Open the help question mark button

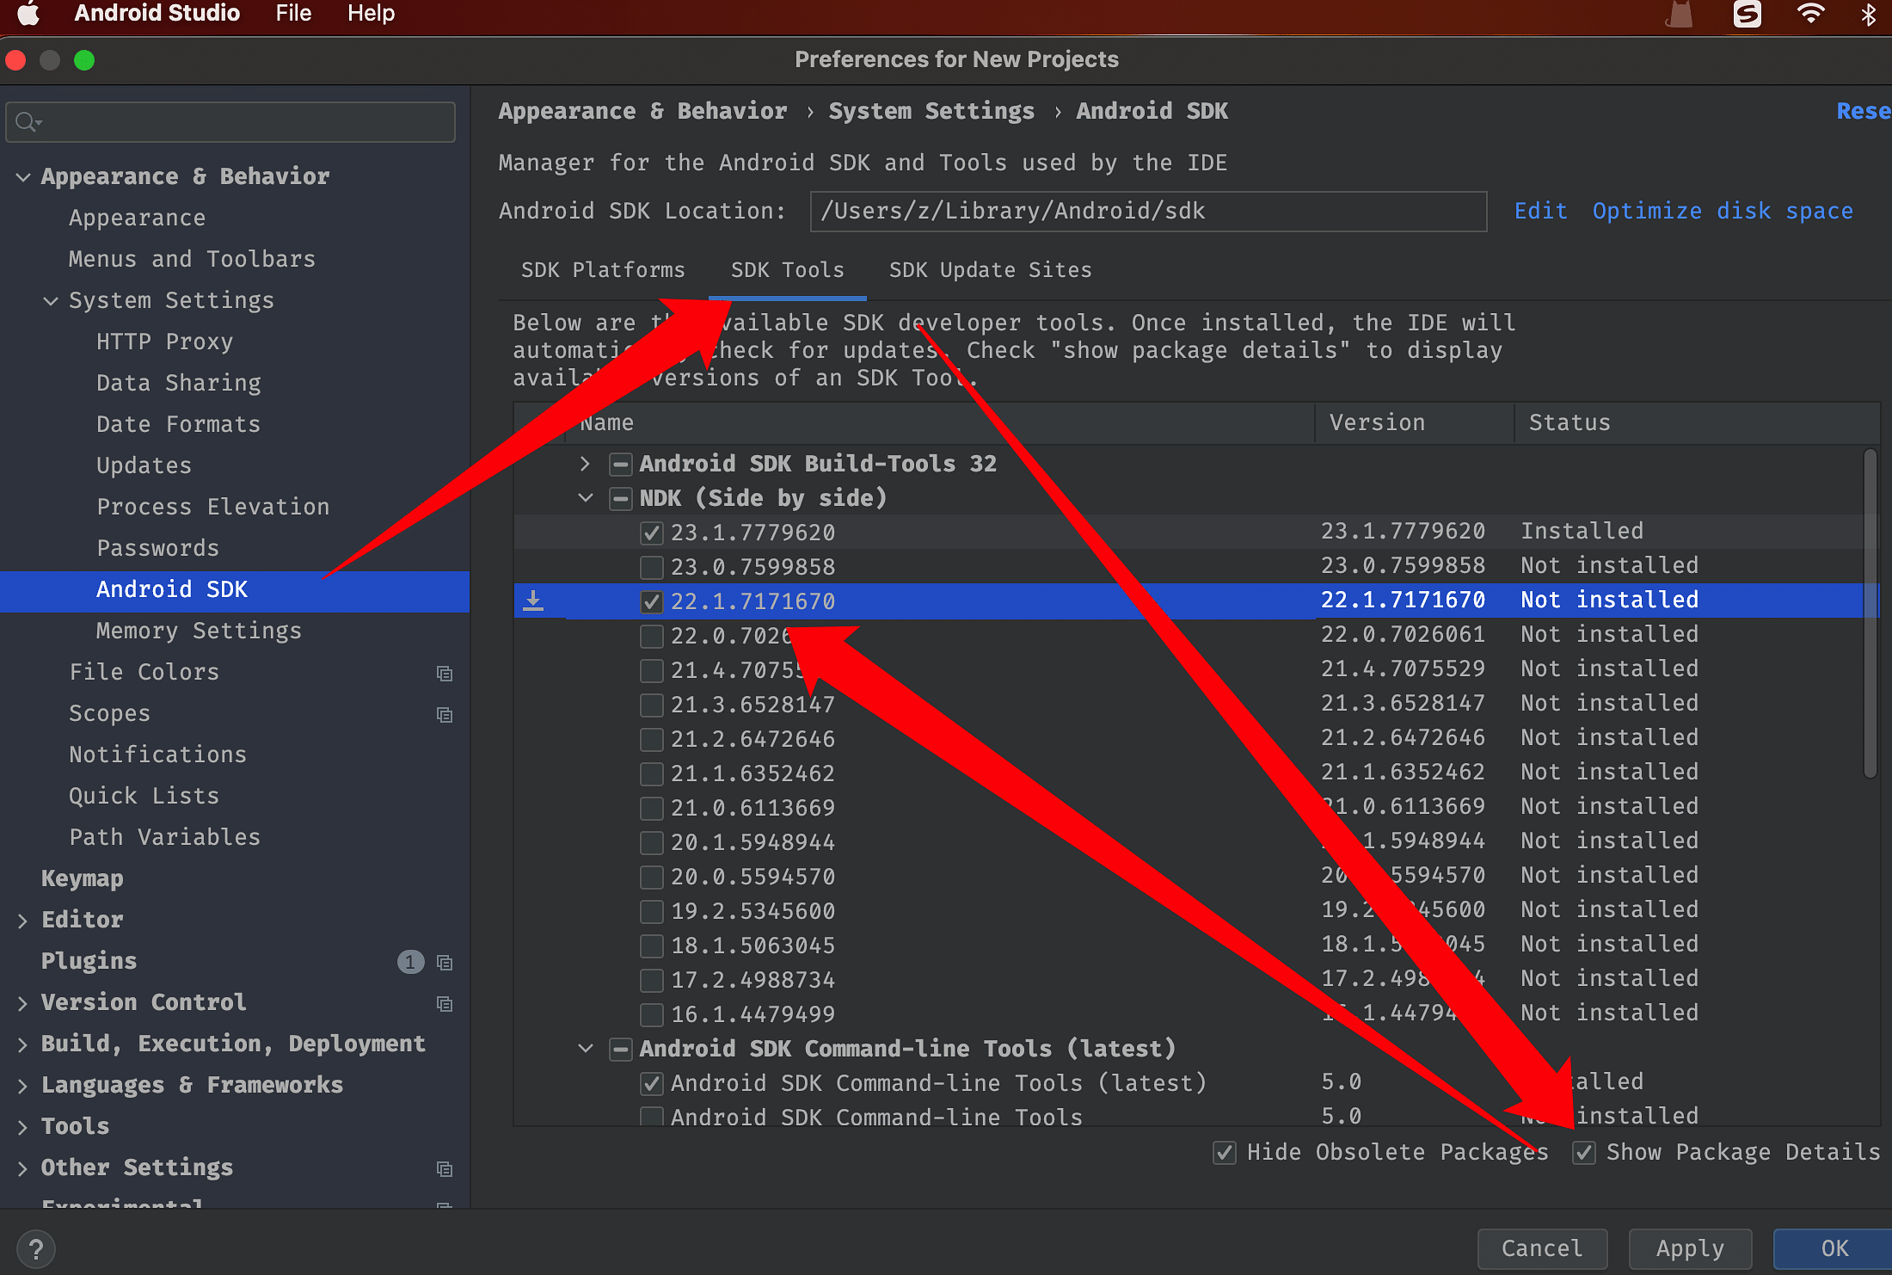[36, 1249]
